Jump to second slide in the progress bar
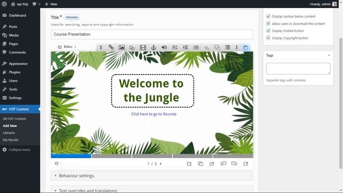Viewport: 343px width, 193px height. (x=111, y=156)
